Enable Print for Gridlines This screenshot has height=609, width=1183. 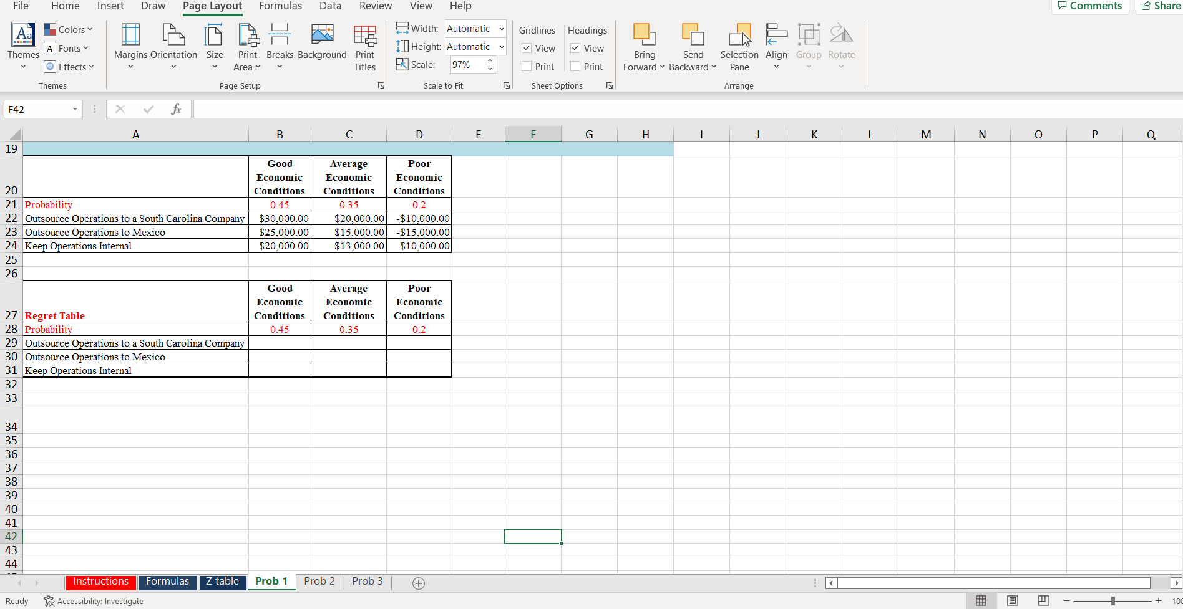point(527,66)
